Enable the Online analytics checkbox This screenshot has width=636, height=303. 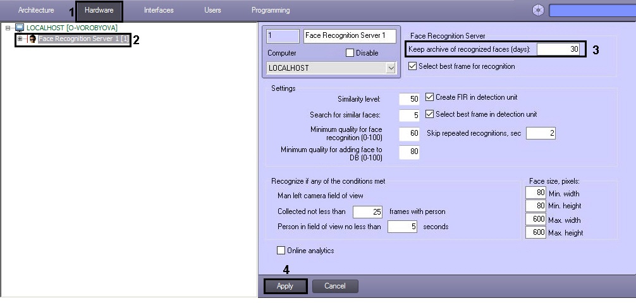pyautogui.click(x=281, y=251)
